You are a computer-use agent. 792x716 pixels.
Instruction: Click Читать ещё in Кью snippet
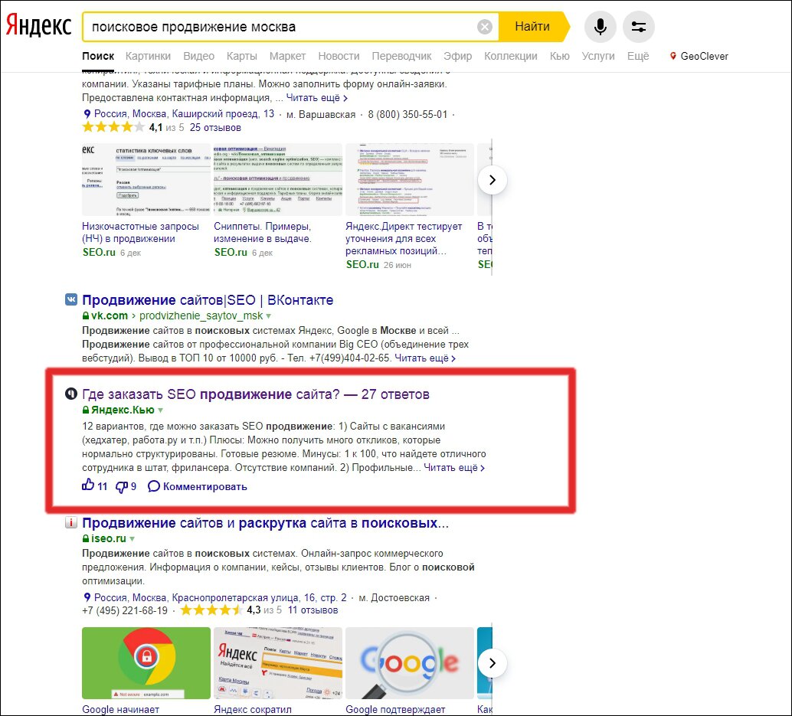tap(454, 468)
